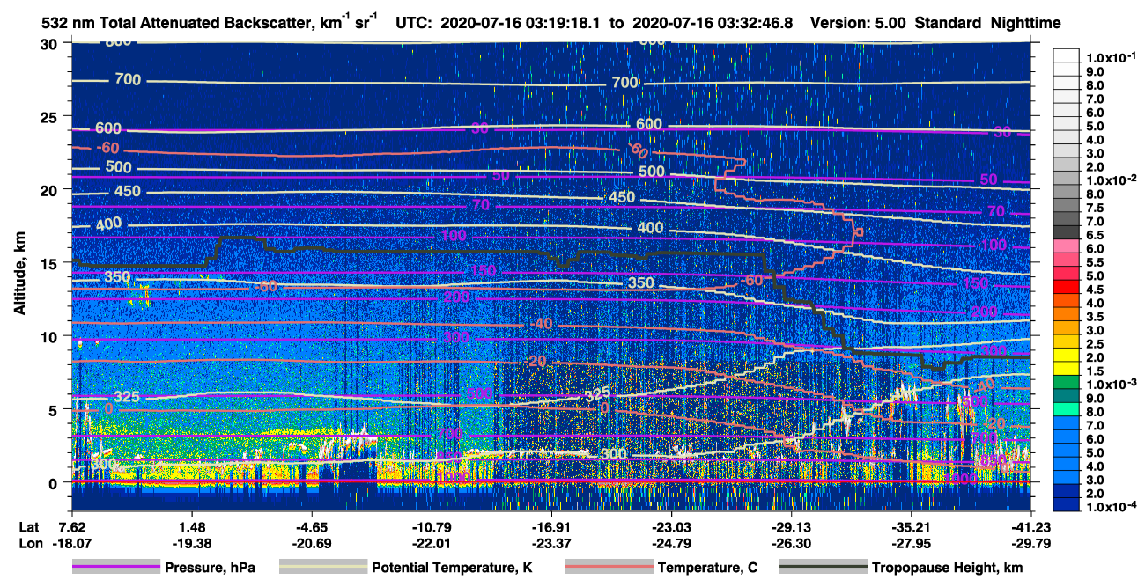Click the longitude value -20.69
Screen dimensions: 1145x587
(311, 543)
